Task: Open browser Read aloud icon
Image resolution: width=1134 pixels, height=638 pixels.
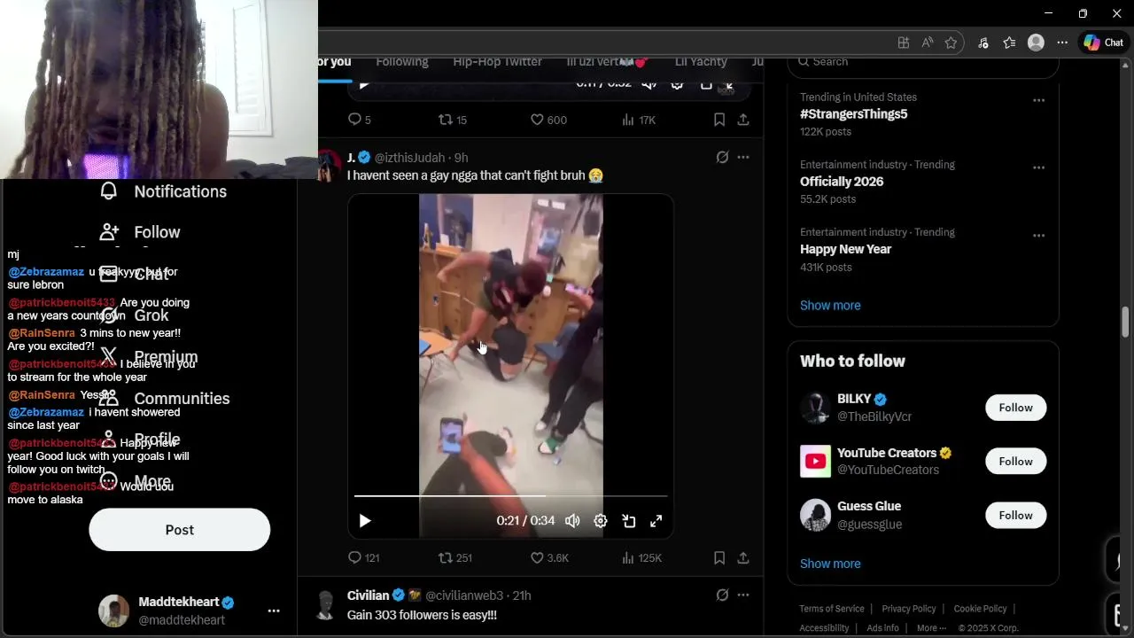Action: click(927, 43)
